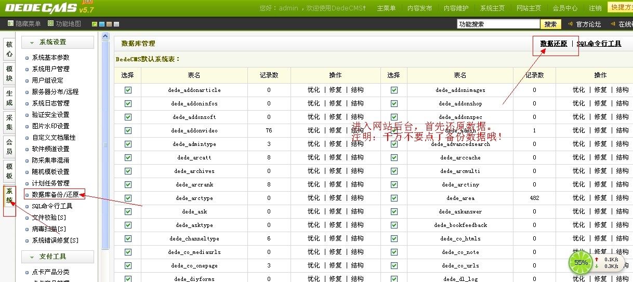Image resolution: width=633 pixels, height=282 pixels.
Task: Click 修复 for the dede_admintype row
Action: pyautogui.click(x=336, y=144)
